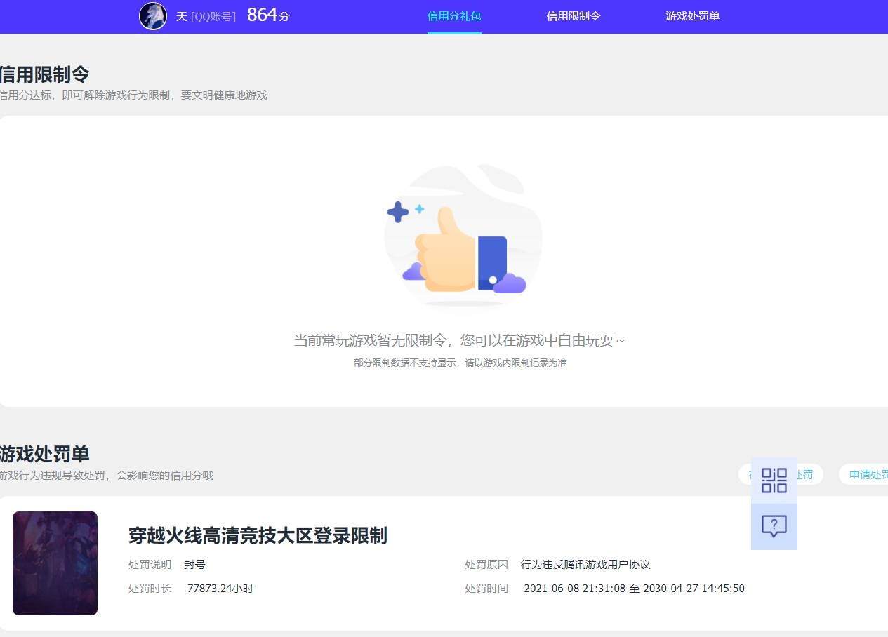Click the 游戏行为违规导致处罚 subtitle

(106, 476)
